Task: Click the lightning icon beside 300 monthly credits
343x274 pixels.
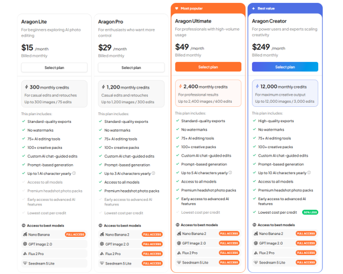Action: (27, 87)
